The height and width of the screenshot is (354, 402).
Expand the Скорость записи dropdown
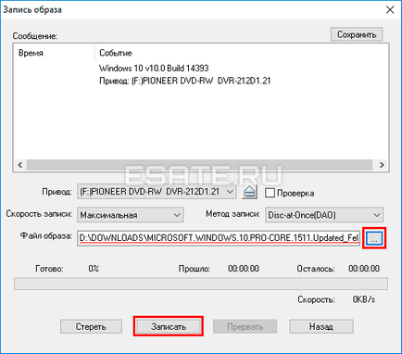click(130, 215)
